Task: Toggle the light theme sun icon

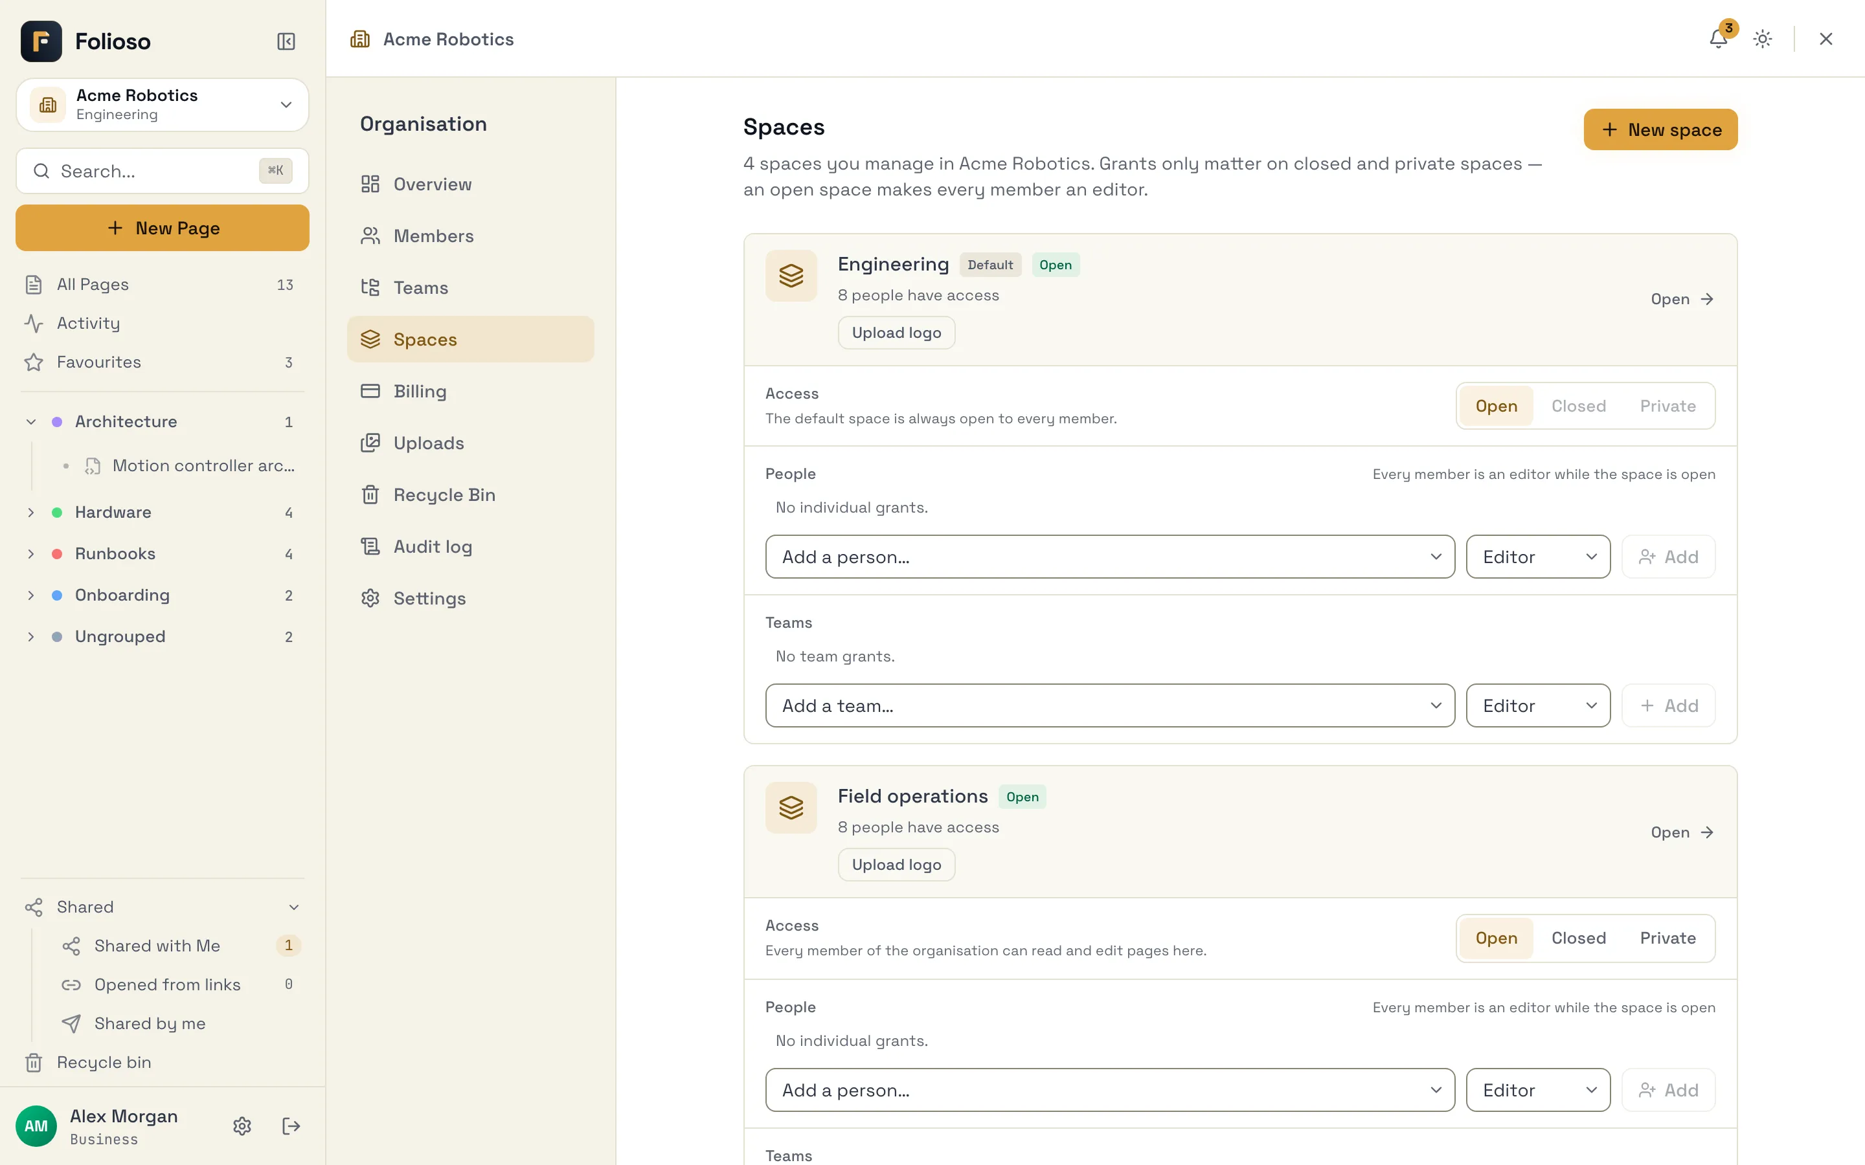Action: tap(1763, 39)
